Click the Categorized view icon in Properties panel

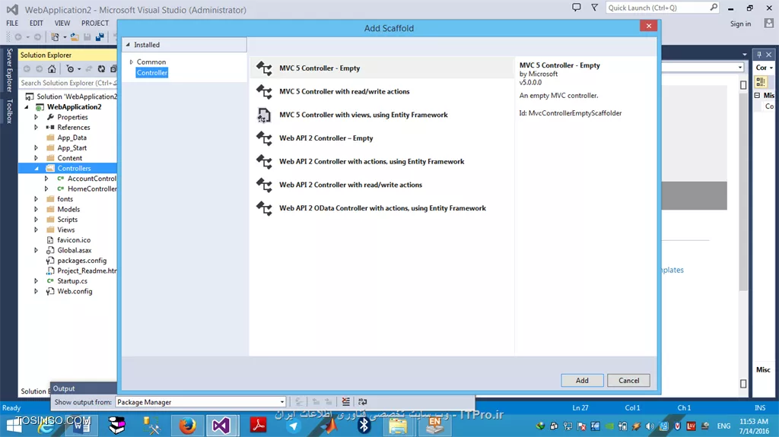(760, 81)
